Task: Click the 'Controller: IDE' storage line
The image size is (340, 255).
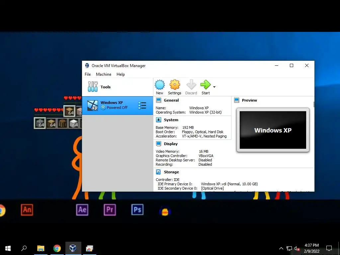Action: click(168, 180)
